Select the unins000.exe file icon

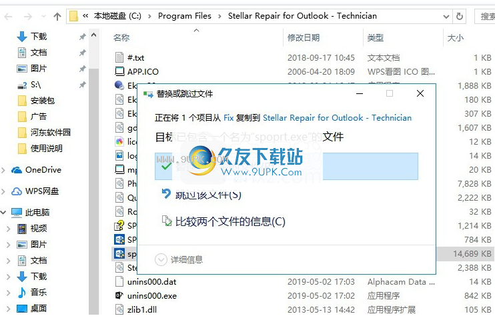(x=119, y=295)
